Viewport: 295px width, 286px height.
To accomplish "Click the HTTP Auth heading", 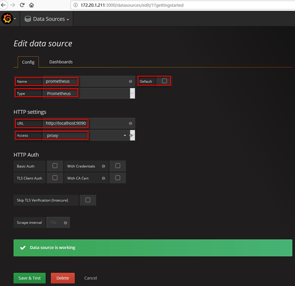I will pyautogui.click(x=26, y=155).
